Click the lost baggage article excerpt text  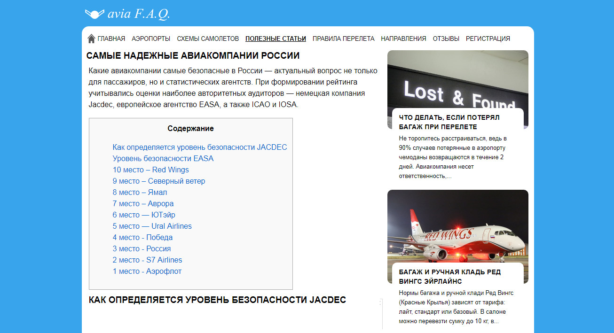tap(453, 157)
